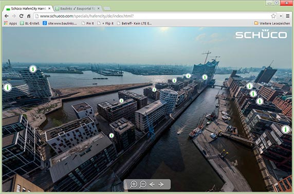
Task: Click the browser reload button
Action: [22, 16]
